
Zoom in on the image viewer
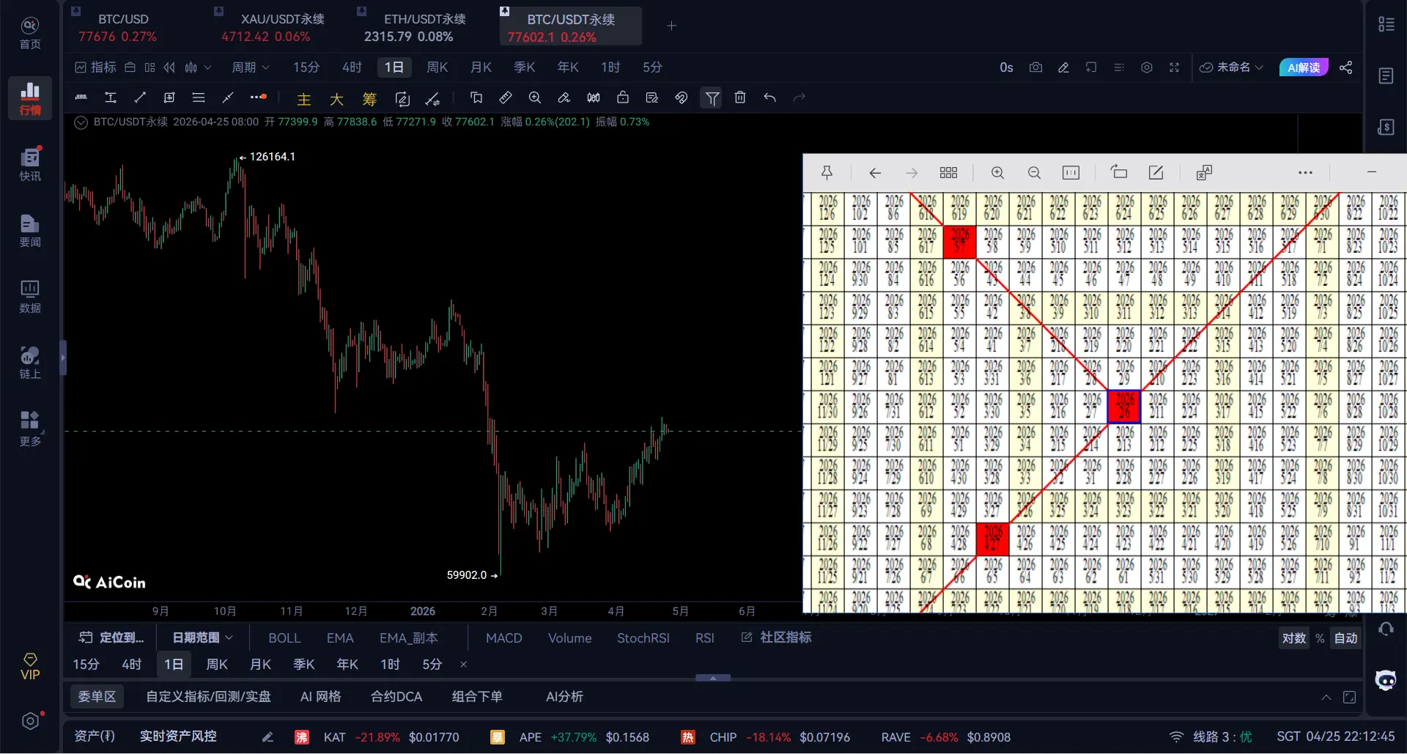coord(997,173)
